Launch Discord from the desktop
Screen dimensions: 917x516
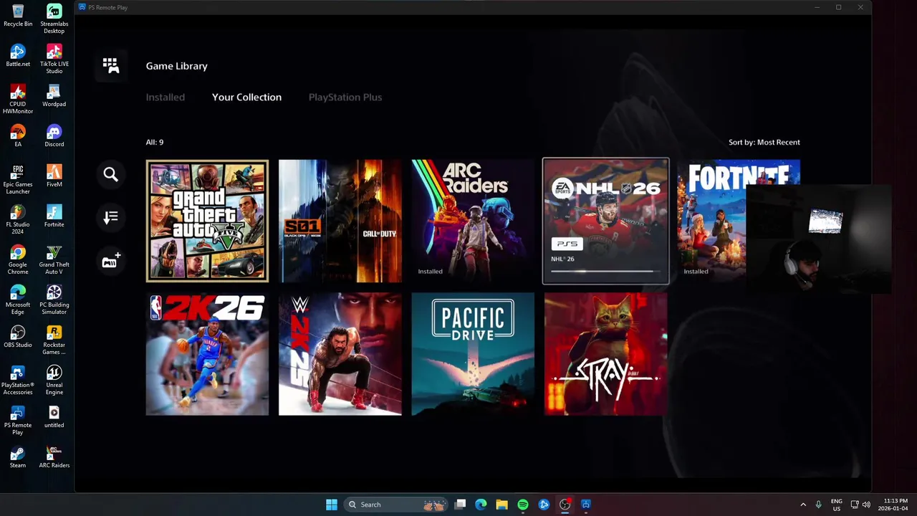(54, 136)
